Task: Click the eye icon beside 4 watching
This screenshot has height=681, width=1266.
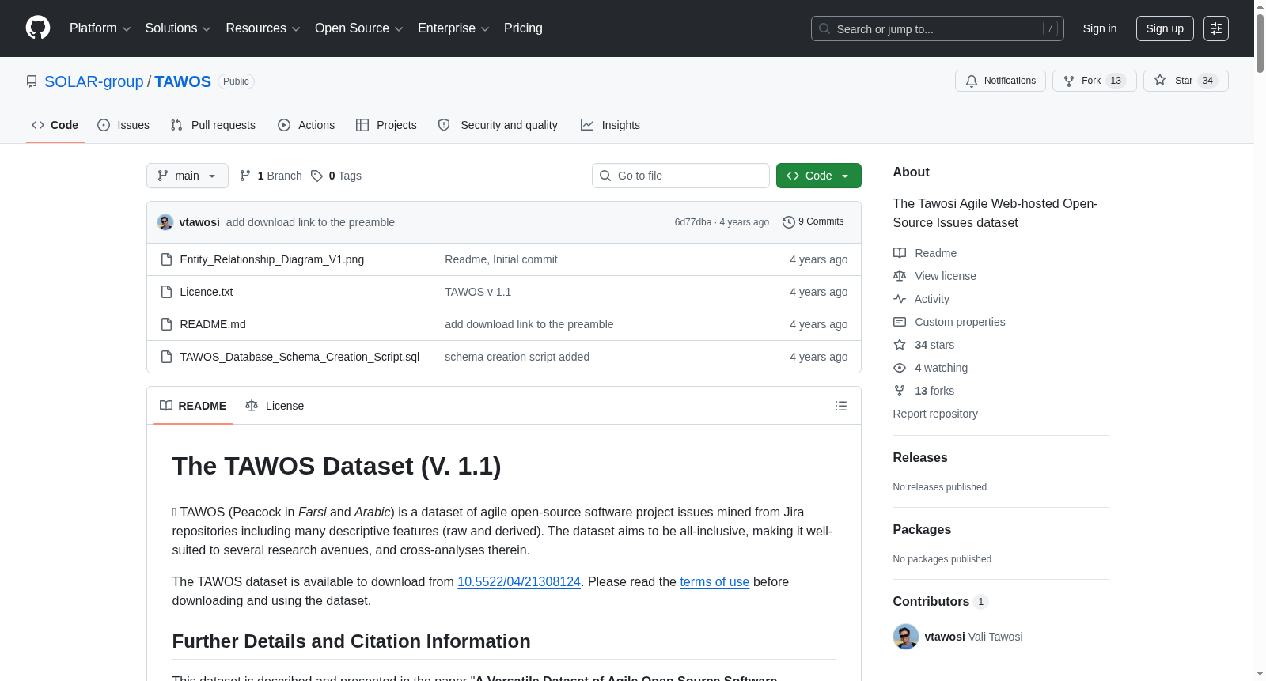Action: (900, 368)
